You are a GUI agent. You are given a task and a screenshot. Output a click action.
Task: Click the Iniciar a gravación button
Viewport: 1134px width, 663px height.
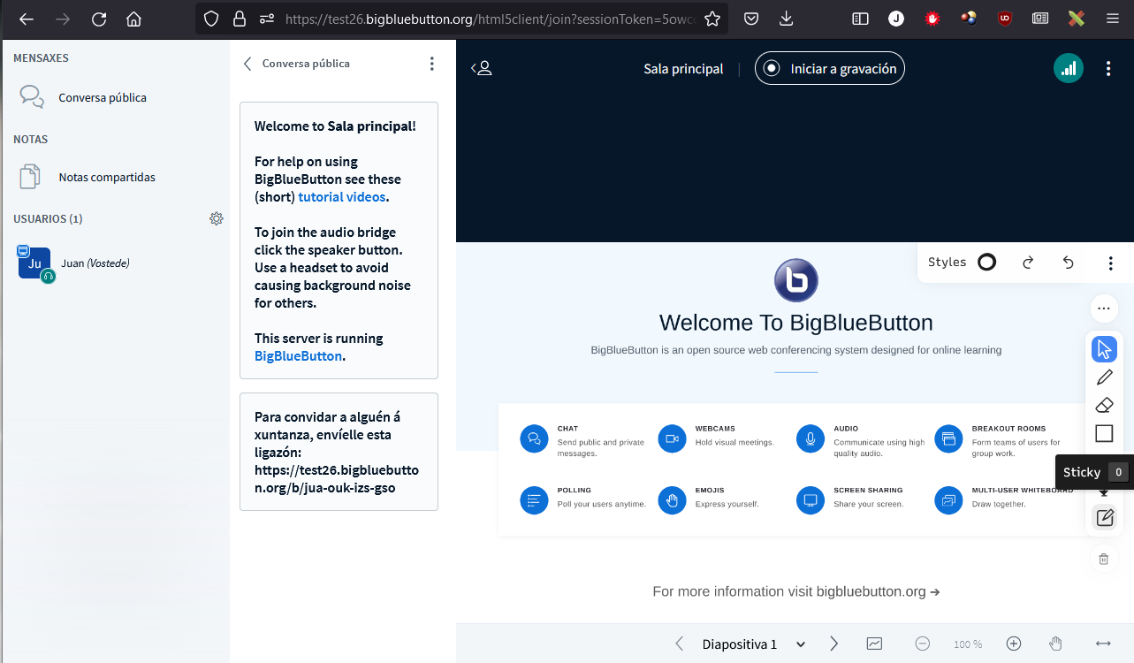[x=828, y=68]
